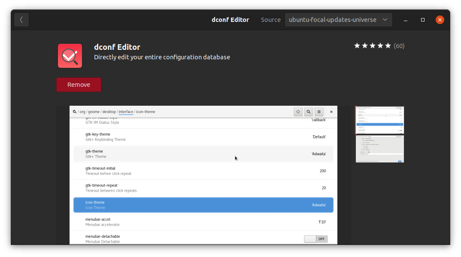Select the first screenshot thumbnail

click(380, 120)
